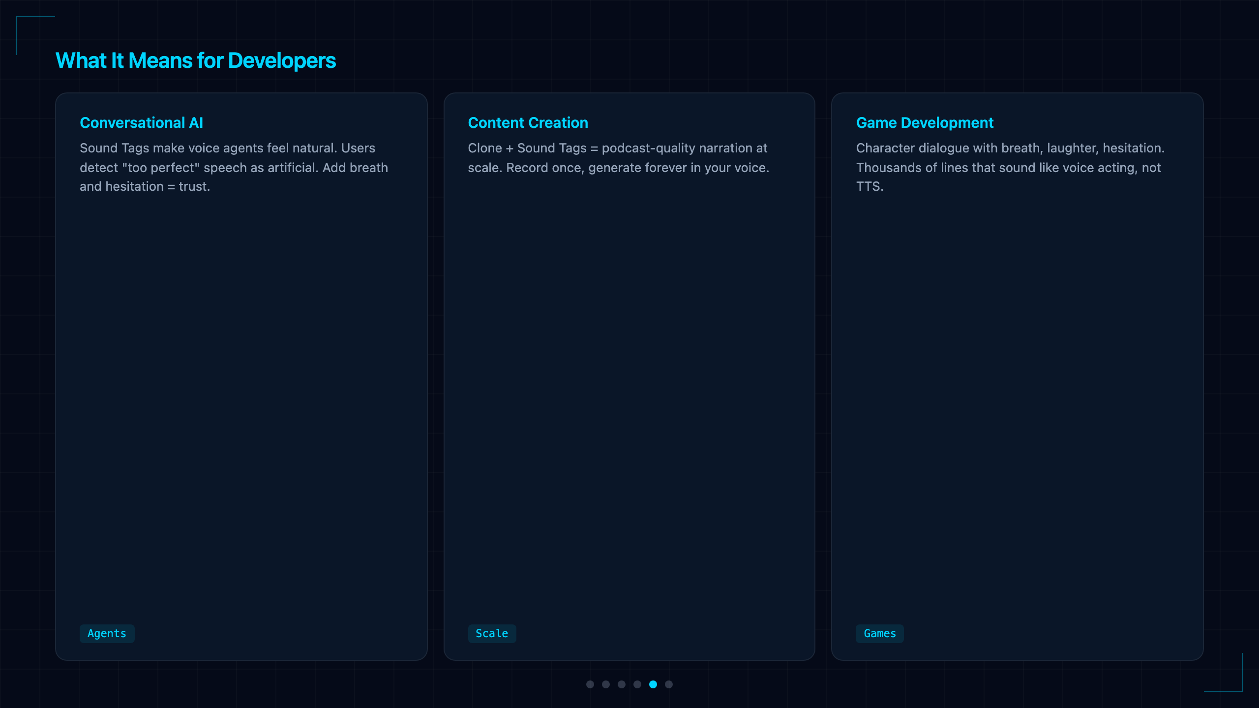This screenshot has width=1259, height=708.
Task: Click the active fifth pagination dot
Action: click(653, 684)
